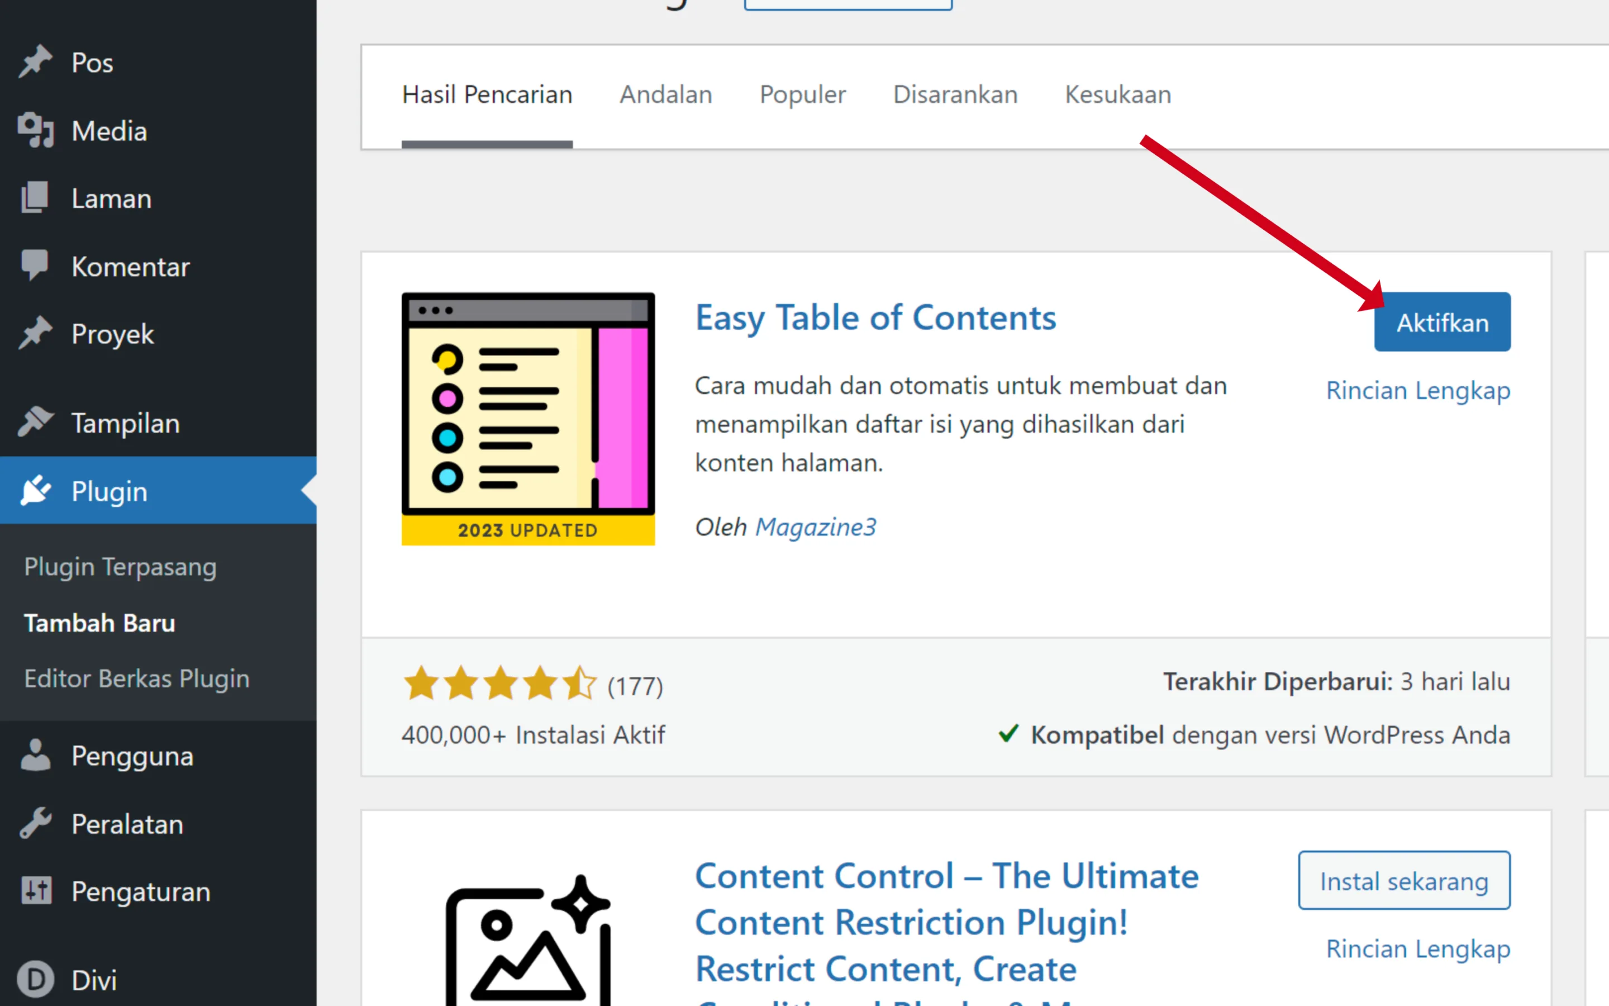Click the Easy Table of Contents description text
1609x1006 pixels.
[961, 424]
